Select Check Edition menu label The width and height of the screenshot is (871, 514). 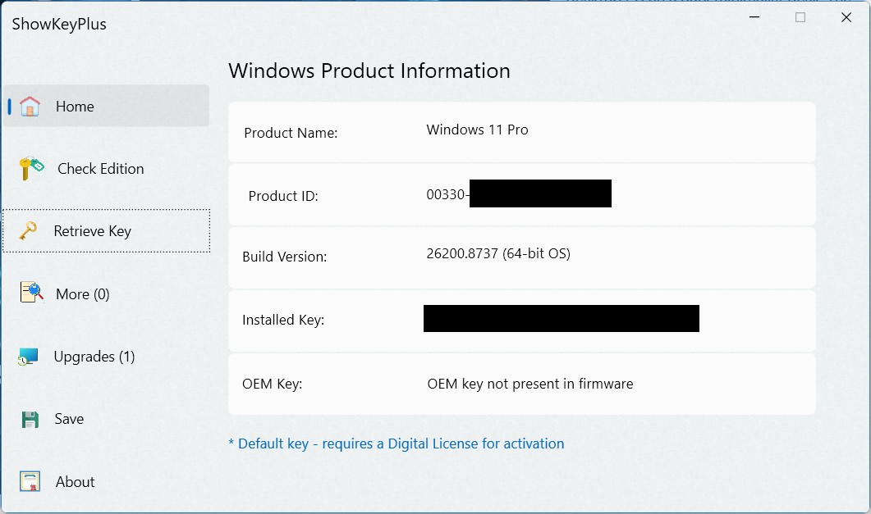click(100, 169)
